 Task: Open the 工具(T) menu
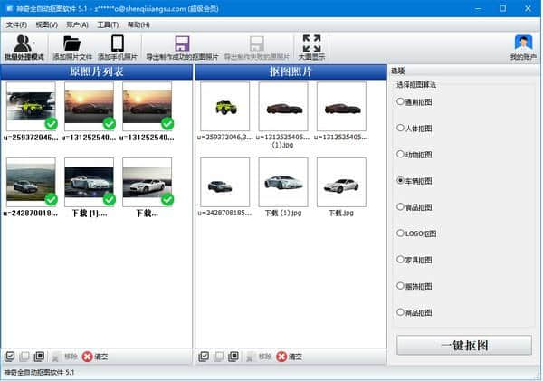coord(108,24)
